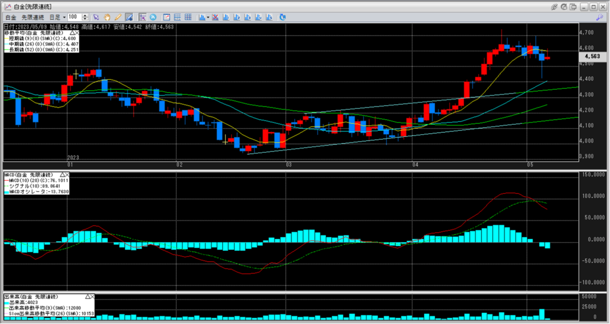Click the chain link icon in title bar
The width and height of the screenshot is (610, 324).
pos(555,7)
